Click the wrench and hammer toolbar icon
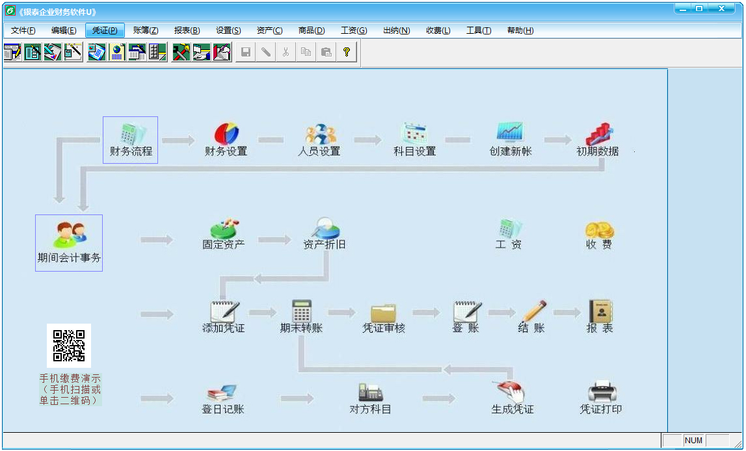 click(181, 52)
